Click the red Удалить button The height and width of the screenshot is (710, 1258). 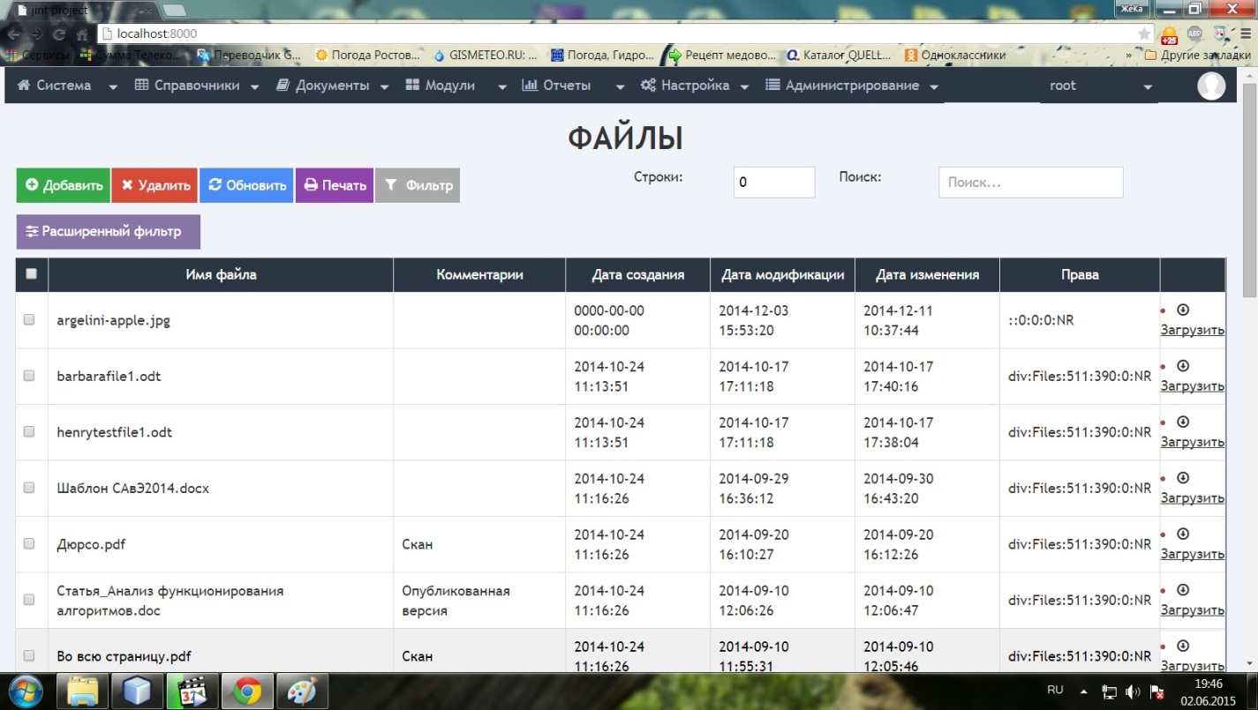click(154, 185)
